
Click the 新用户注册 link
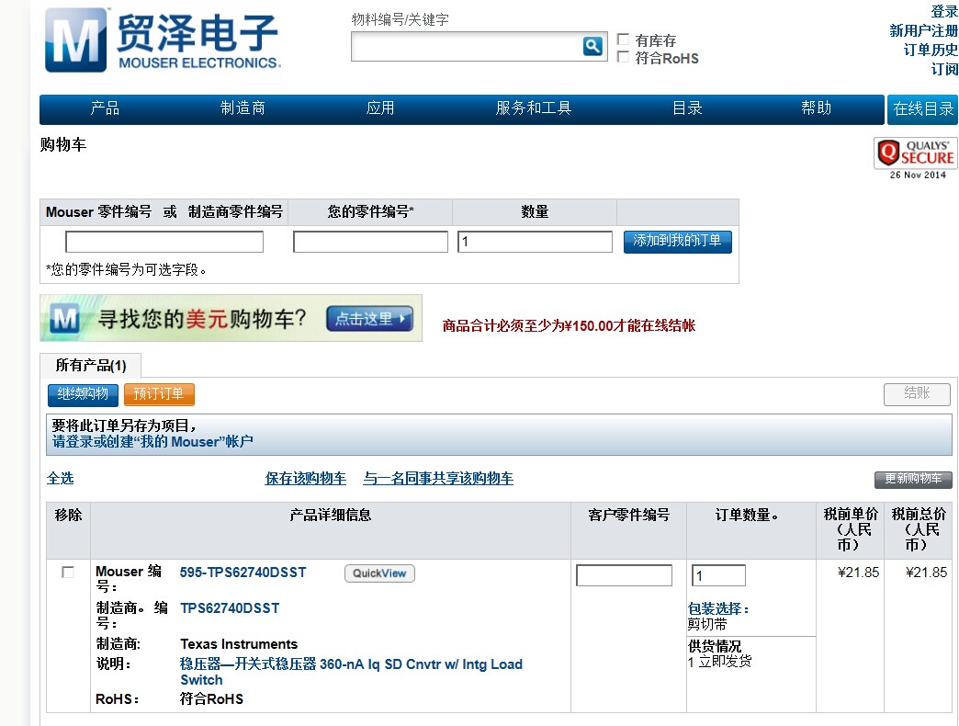click(x=923, y=30)
